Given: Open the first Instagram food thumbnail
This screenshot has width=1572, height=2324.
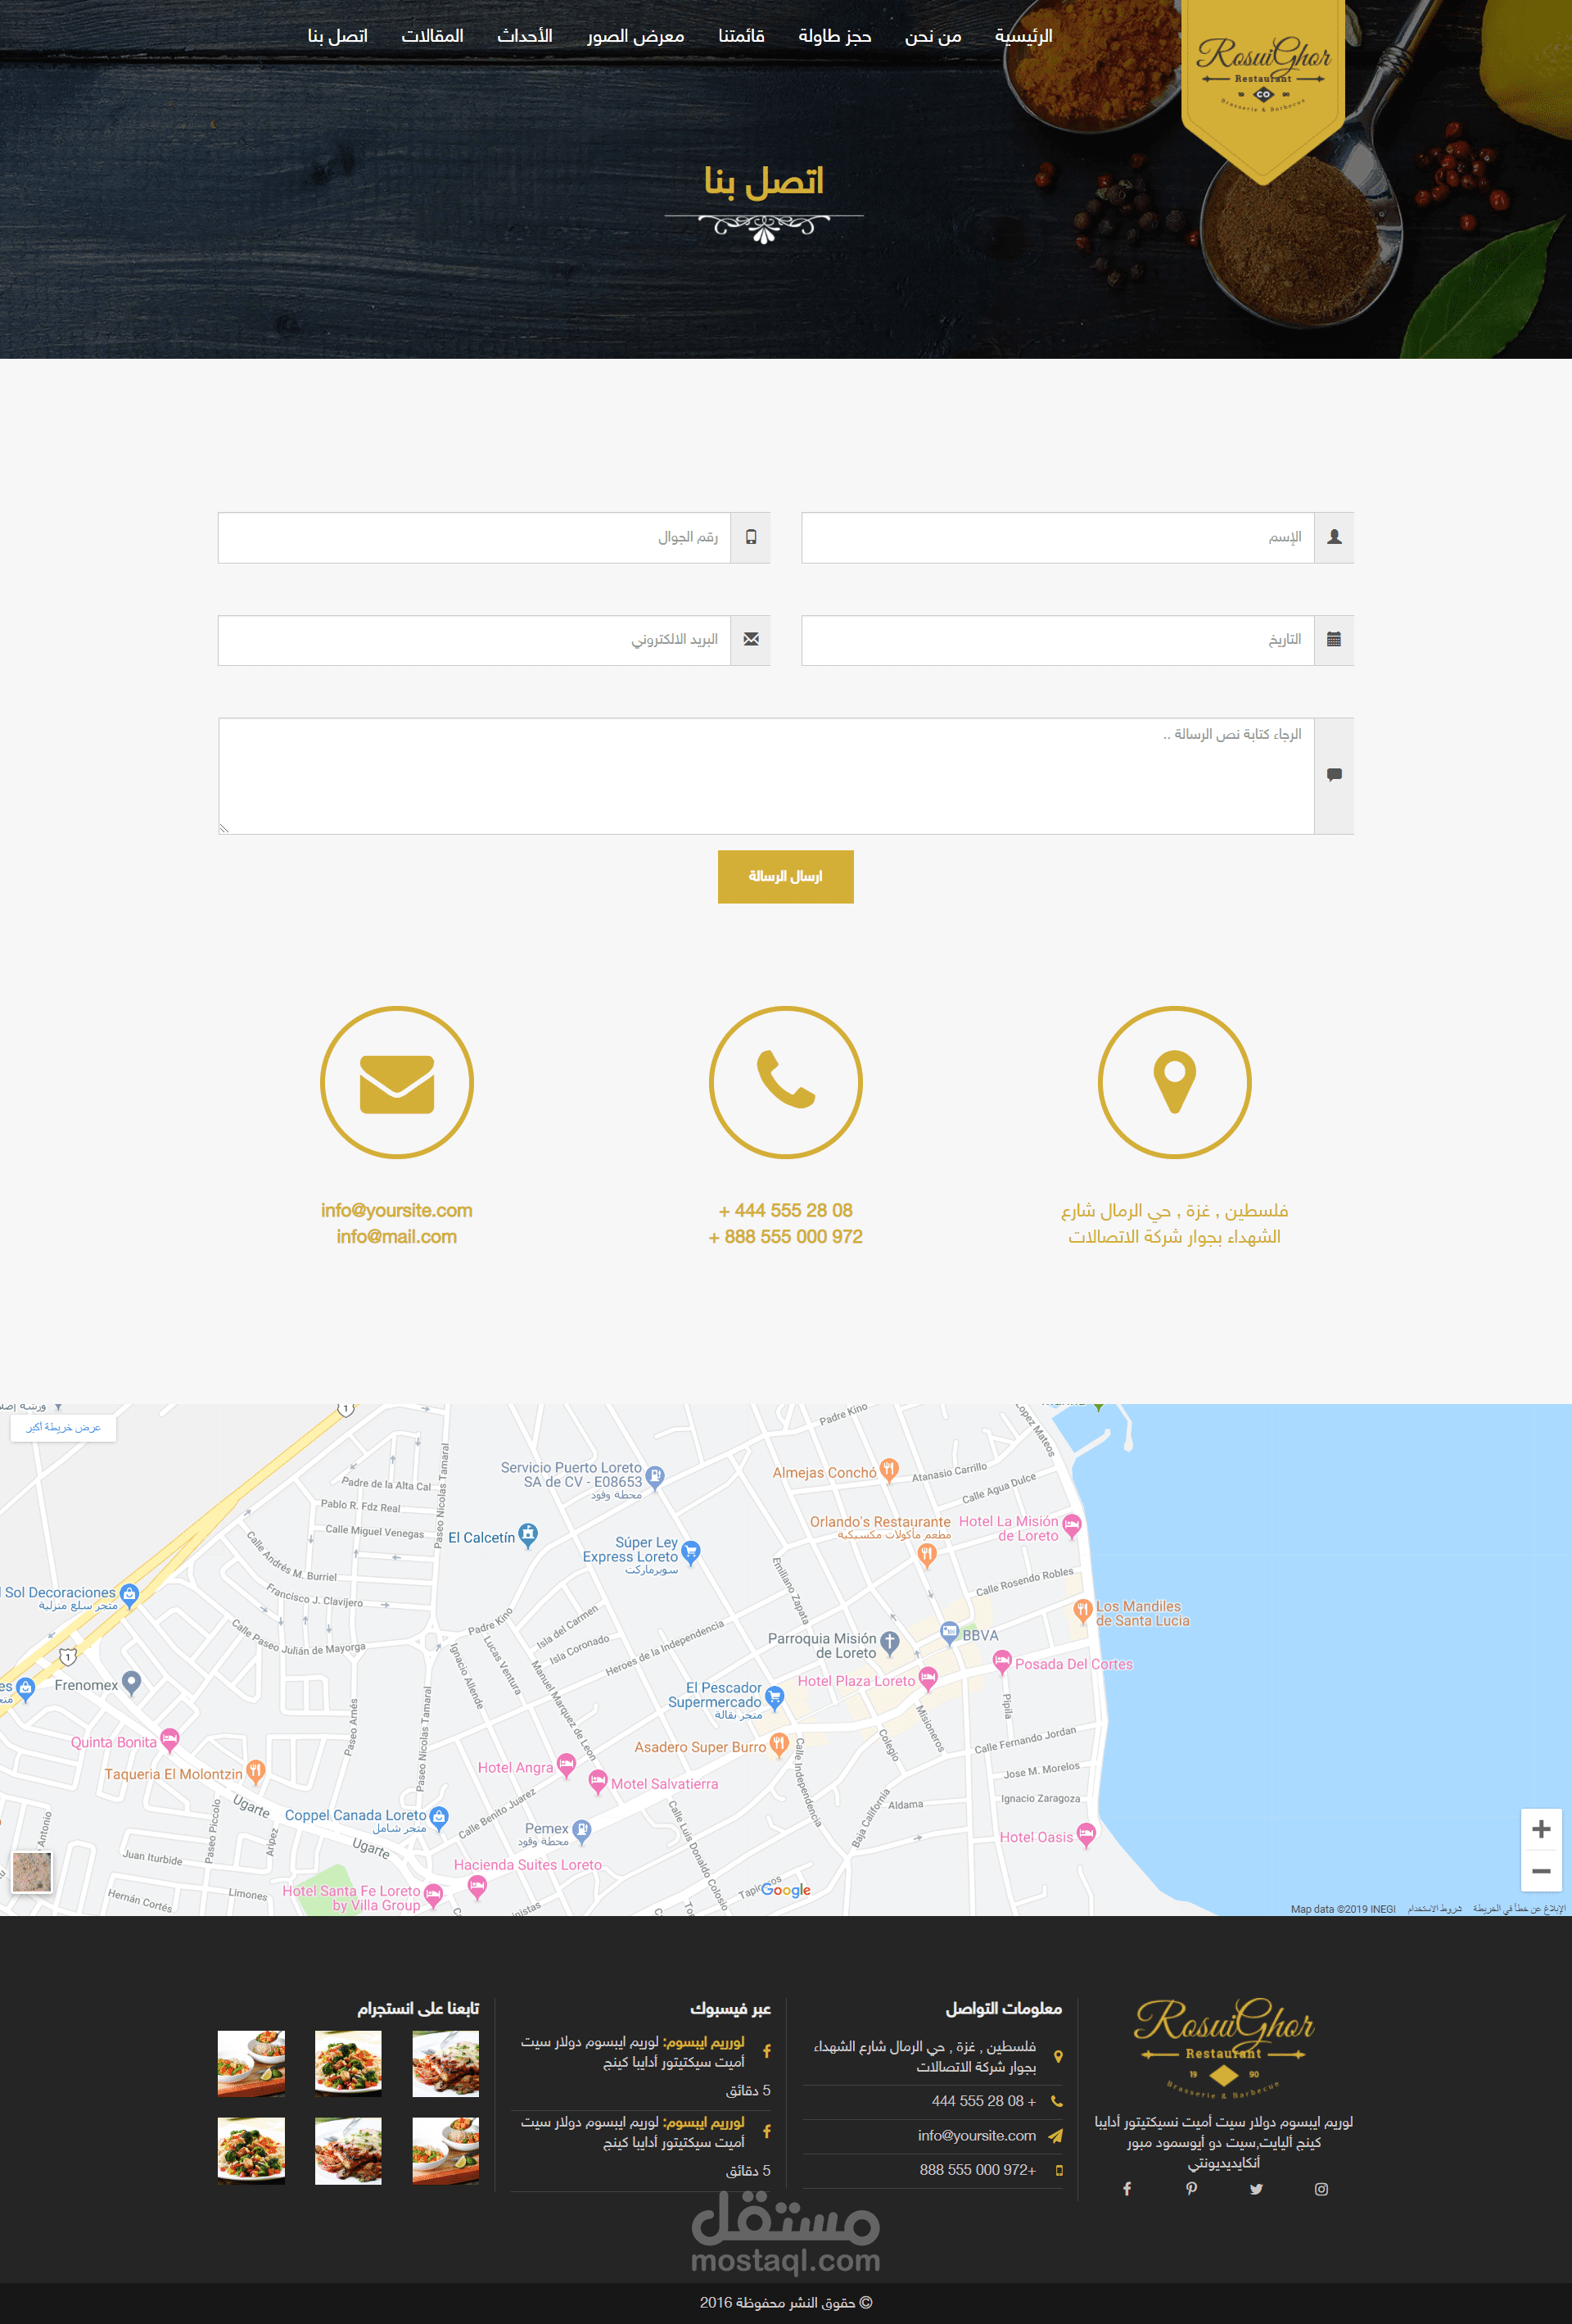Looking at the screenshot, I should [x=445, y=2063].
